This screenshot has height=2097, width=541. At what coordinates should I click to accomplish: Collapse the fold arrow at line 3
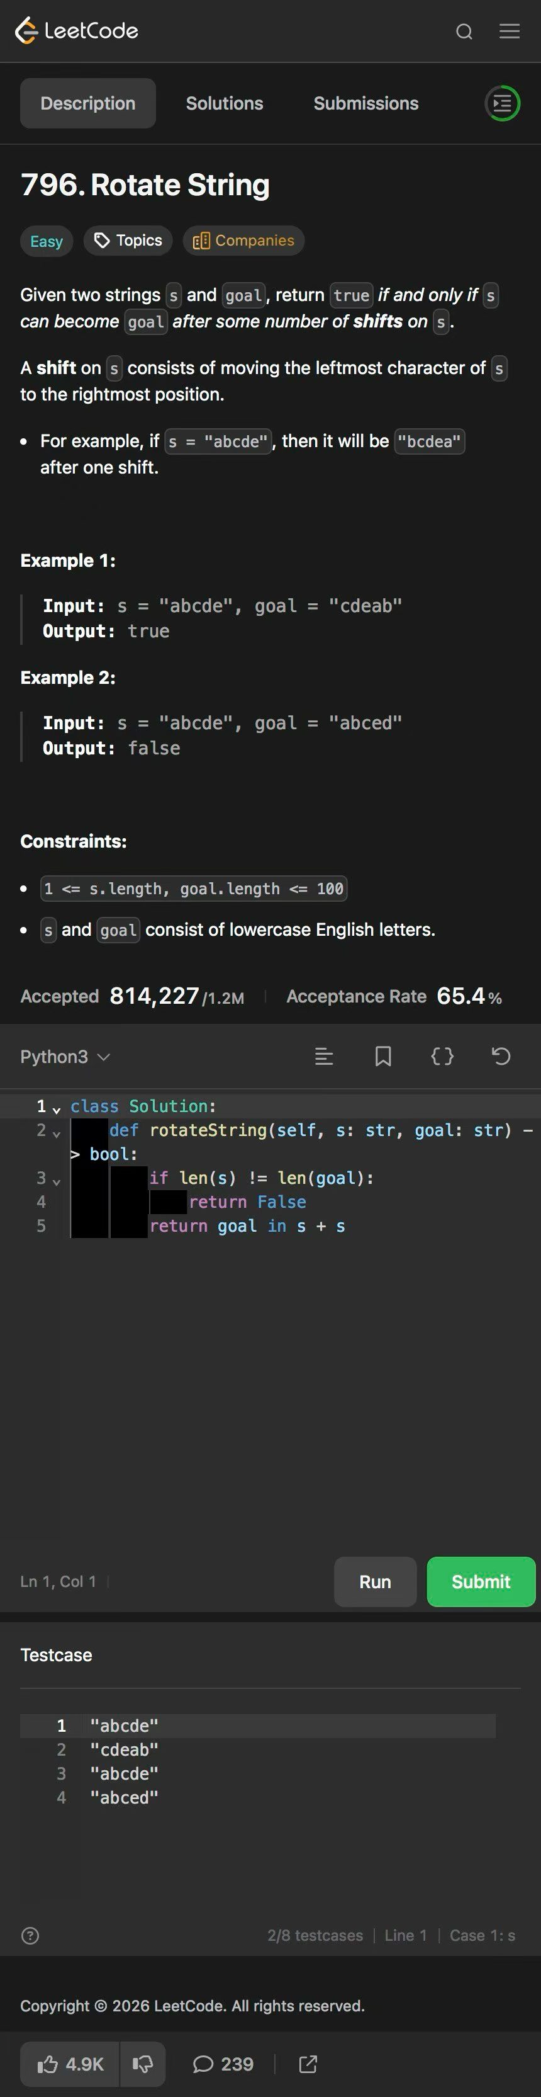click(56, 1180)
